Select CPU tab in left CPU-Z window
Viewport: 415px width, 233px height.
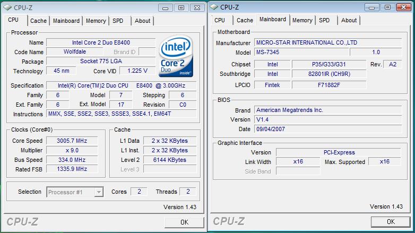click(15, 20)
